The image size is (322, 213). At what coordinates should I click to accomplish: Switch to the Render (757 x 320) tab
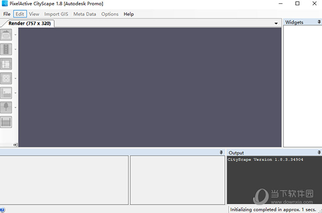[x=30, y=23]
